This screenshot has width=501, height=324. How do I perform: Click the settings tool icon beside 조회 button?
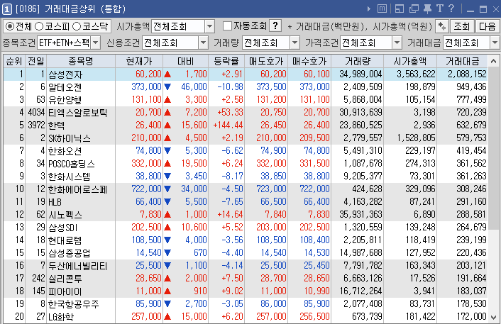coord(442,26)
